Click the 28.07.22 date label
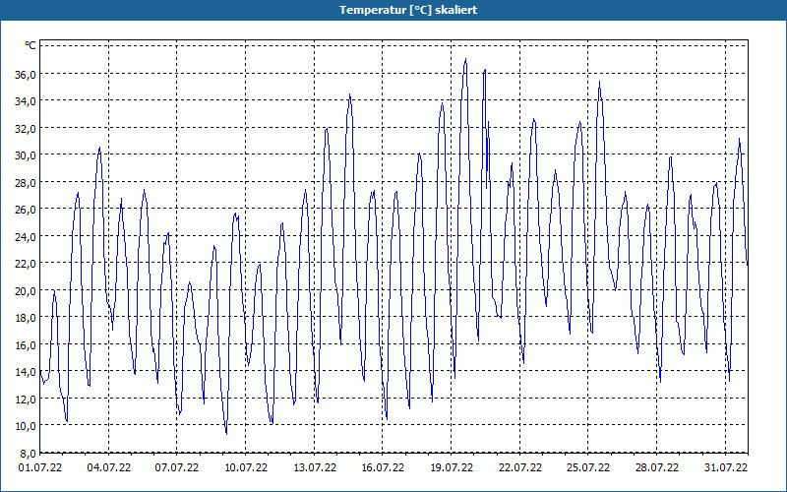787x492 pixels. (x=657, y=467)
